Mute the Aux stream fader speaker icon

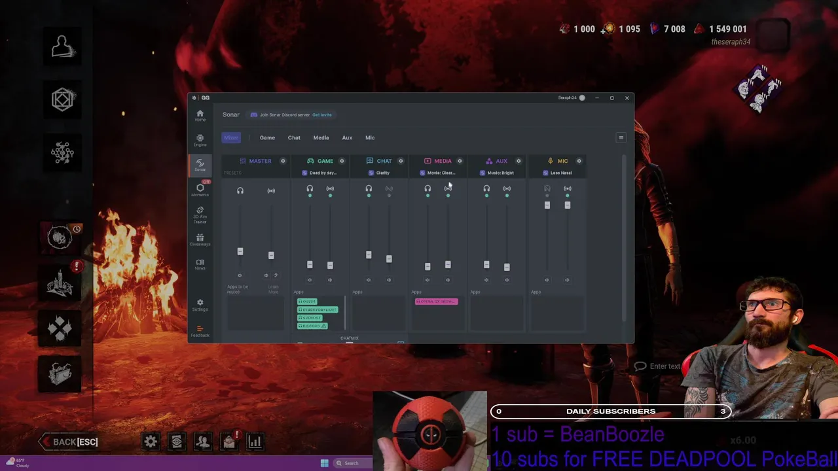[507, 280]
